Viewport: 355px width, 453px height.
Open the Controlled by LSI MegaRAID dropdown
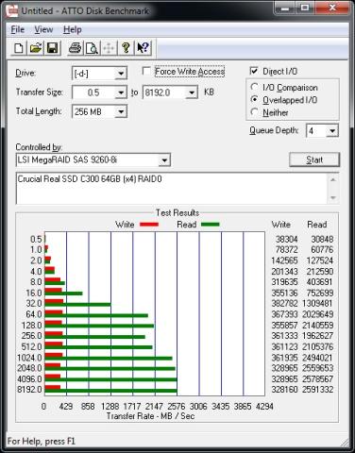[164, 160]
